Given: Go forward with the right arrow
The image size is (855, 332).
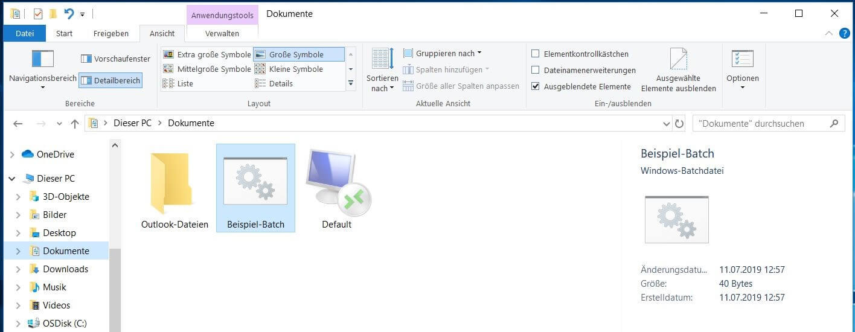Looking at the screenshot, I should (x=41, y=124).
